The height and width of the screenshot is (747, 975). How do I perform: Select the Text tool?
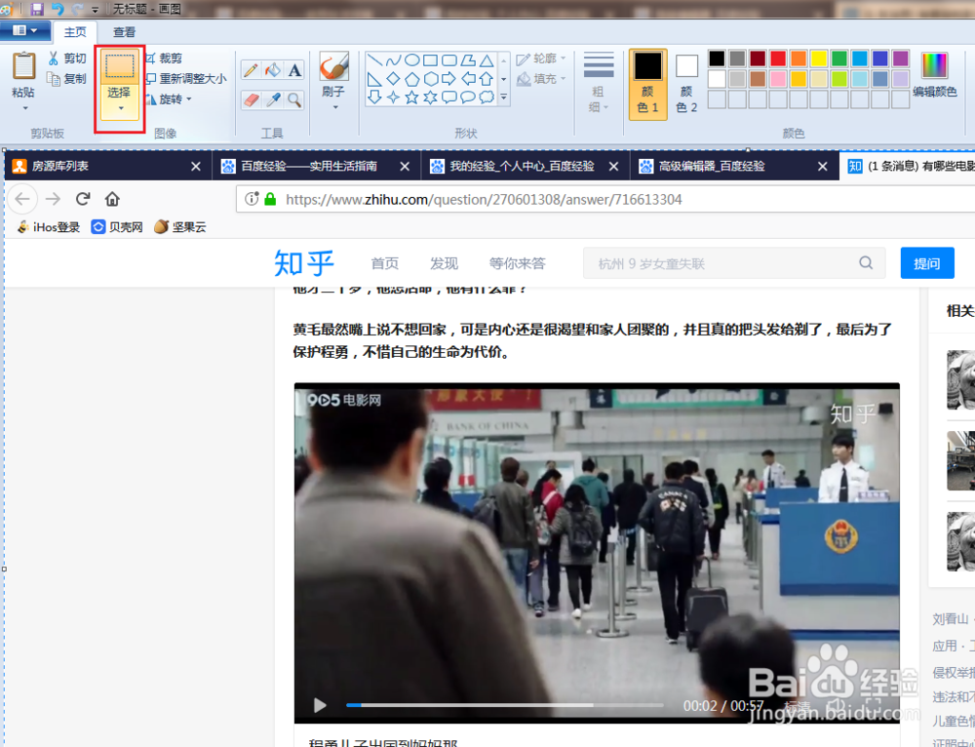(x=294, y=69)
